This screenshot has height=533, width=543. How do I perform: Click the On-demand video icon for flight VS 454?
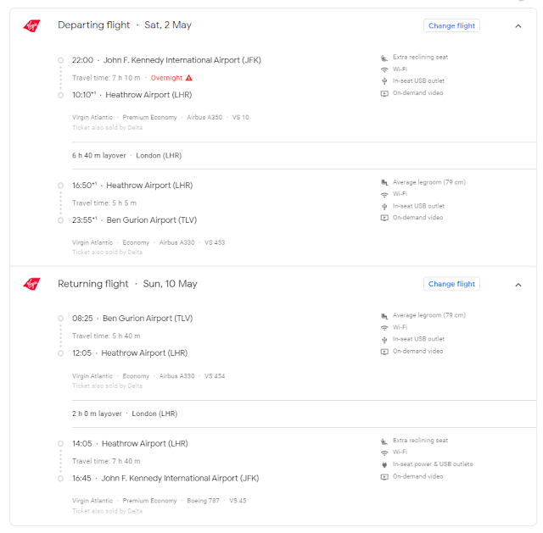[x=384, y=352]
